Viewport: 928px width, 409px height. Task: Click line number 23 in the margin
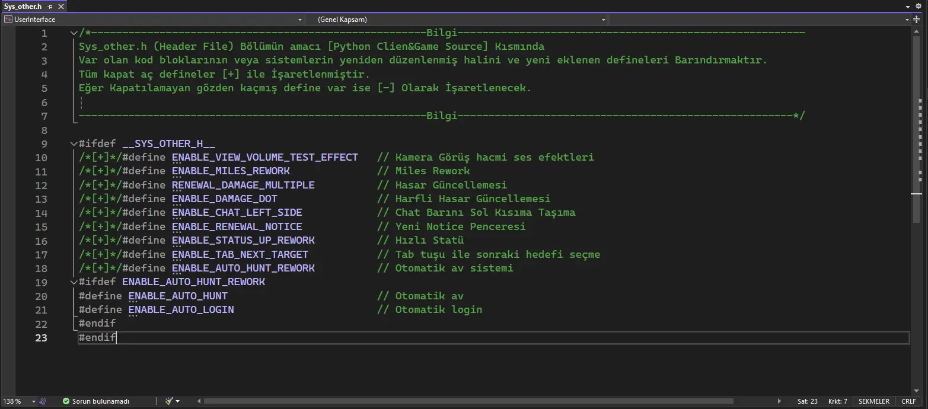coord(41,338)
